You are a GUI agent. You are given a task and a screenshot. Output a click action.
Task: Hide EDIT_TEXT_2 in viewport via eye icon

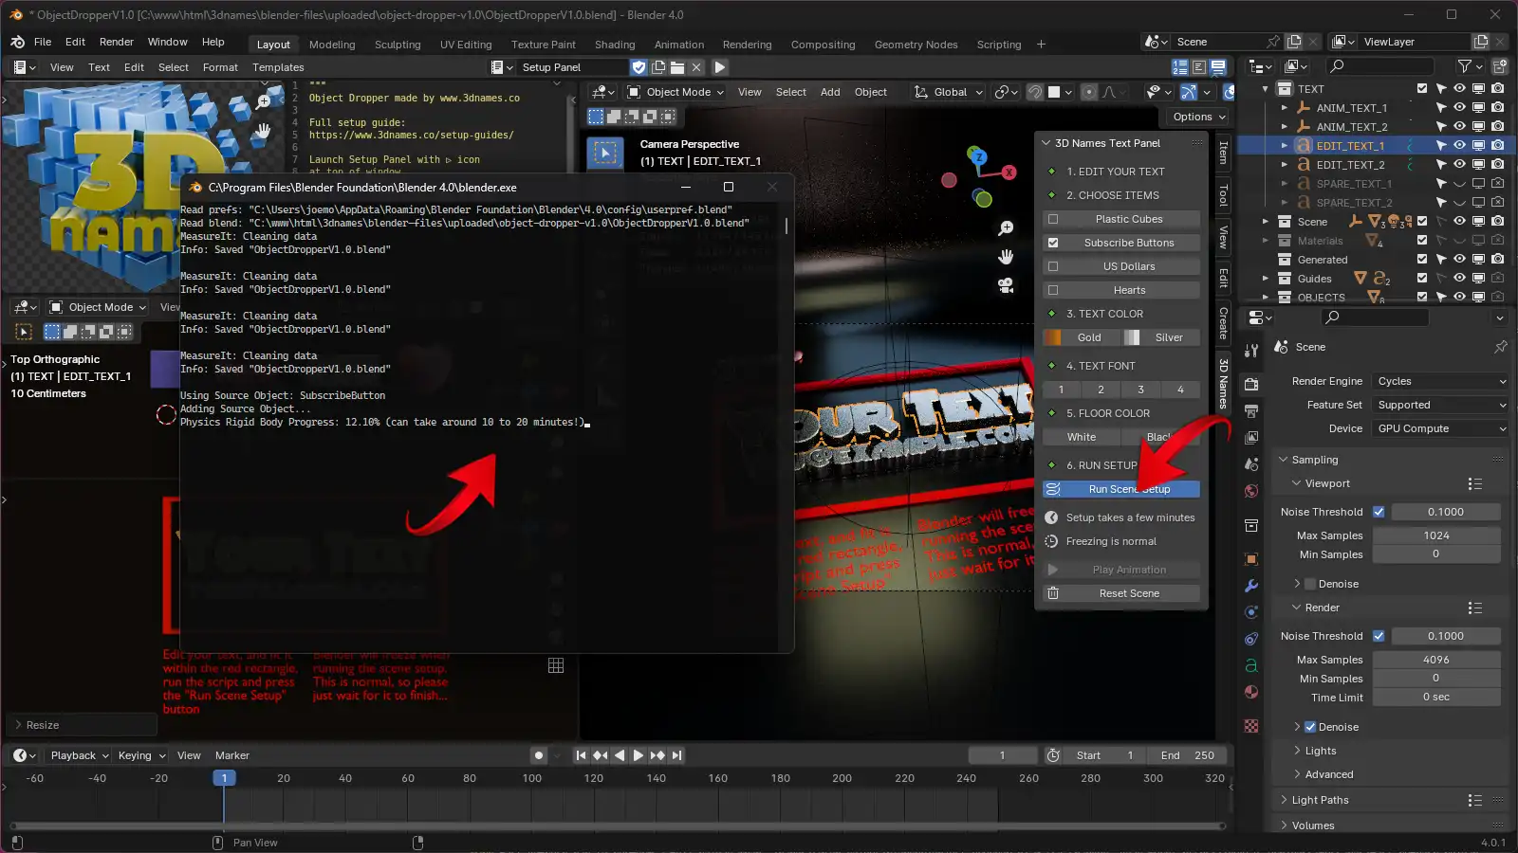1459,165
